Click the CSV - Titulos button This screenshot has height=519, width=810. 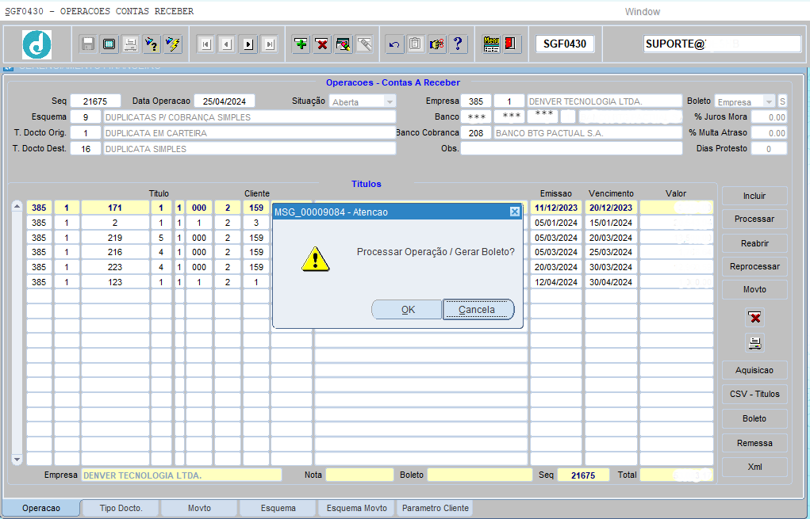(x=754, y=394)
